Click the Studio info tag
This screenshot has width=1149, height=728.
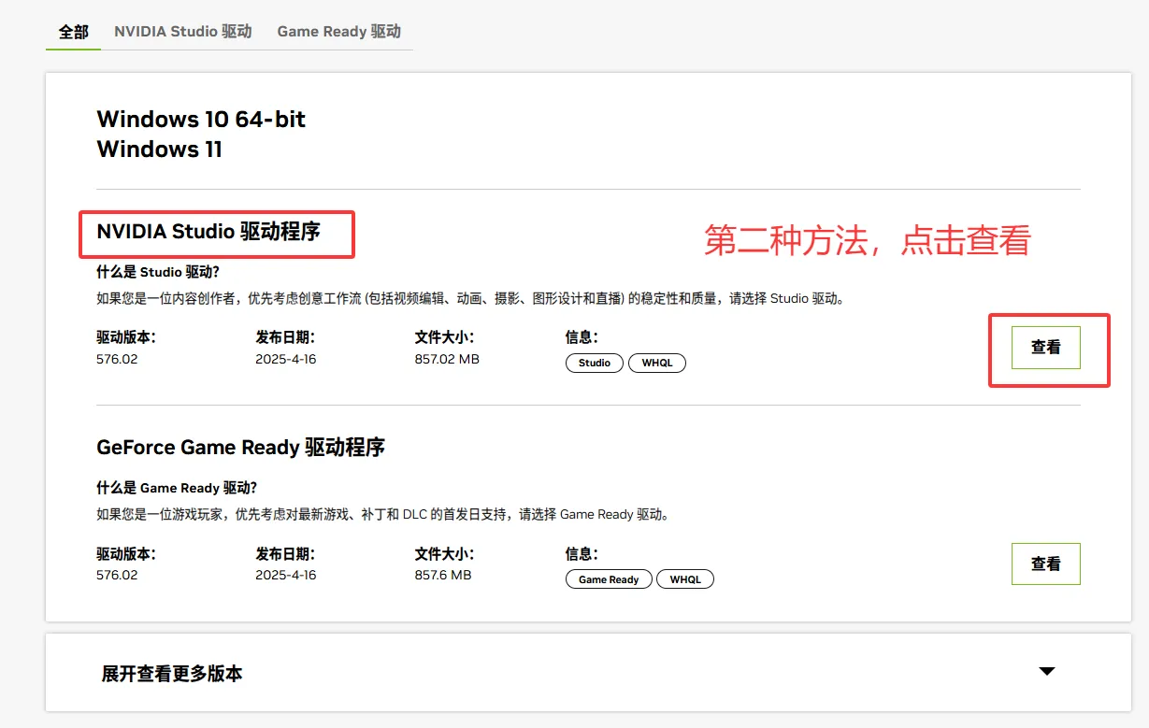point(595,363)
